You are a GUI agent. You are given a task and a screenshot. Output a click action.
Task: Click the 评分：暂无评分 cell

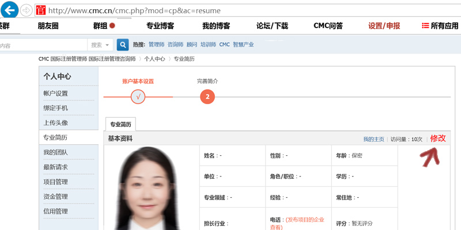tap(365, 219)
